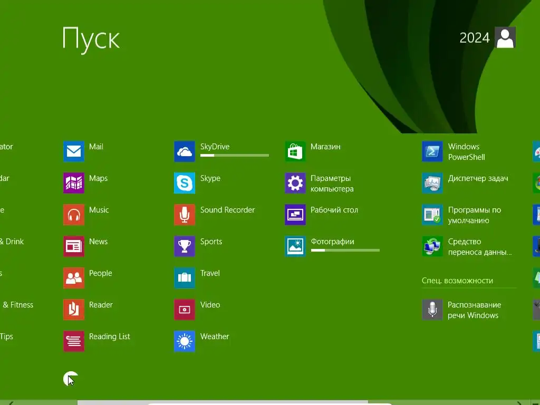Open the Магазин store icon
This screenshot has width=540, height=405.
295,151
